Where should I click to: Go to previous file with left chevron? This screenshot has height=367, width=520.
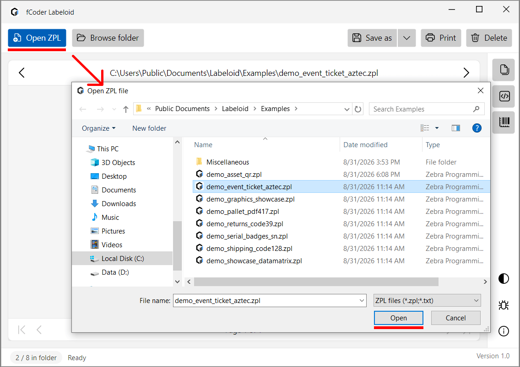click(x=22, y=73)
